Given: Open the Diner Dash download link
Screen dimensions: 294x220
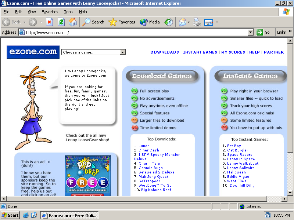Looking at the screenshot, I should coord(149,150).
